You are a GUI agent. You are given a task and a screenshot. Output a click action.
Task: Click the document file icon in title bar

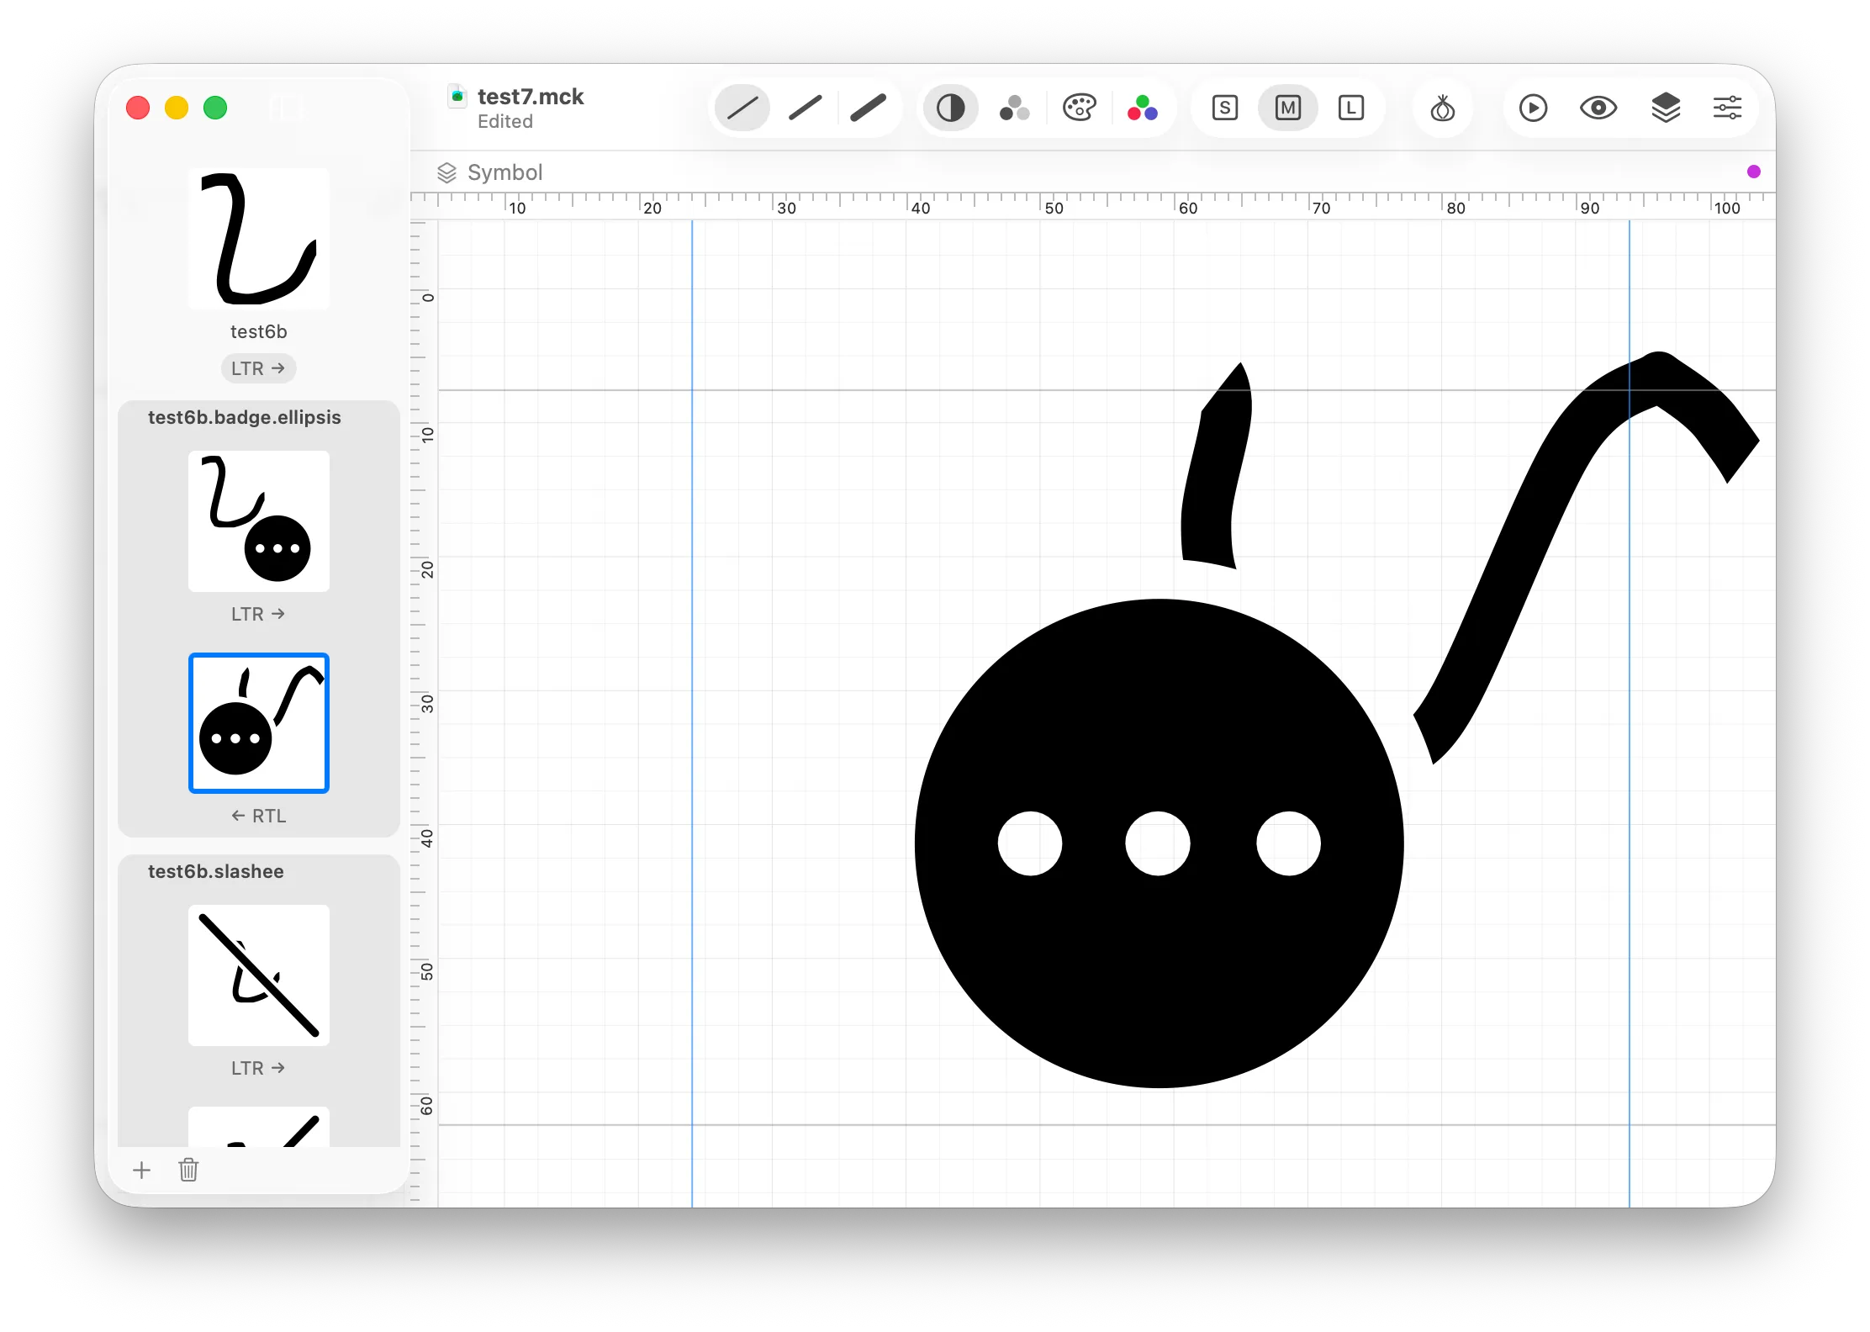point(457,96)
